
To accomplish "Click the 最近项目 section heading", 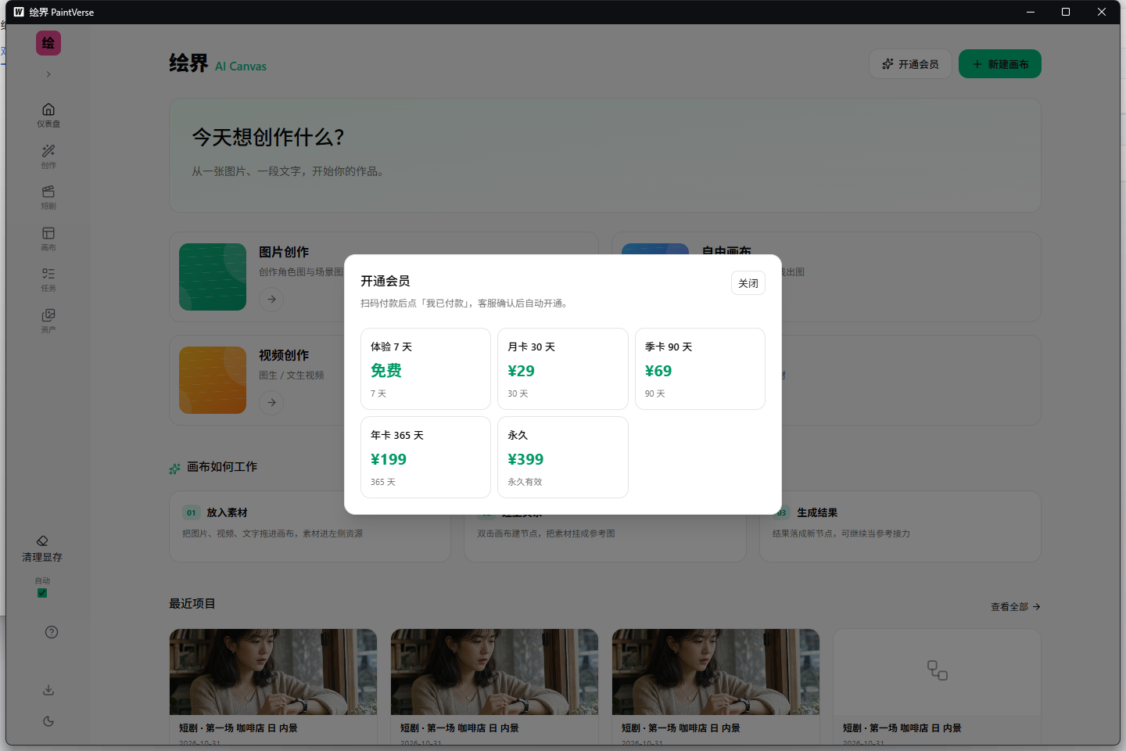I will coord(192,604).
